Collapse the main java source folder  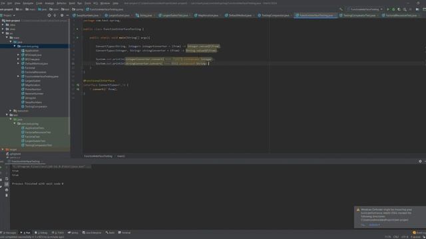11,42
